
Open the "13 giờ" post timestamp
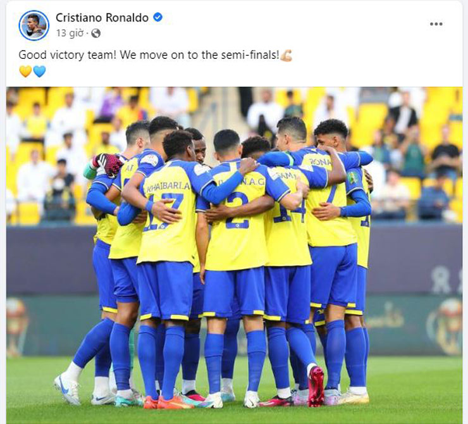click(70, 33)
